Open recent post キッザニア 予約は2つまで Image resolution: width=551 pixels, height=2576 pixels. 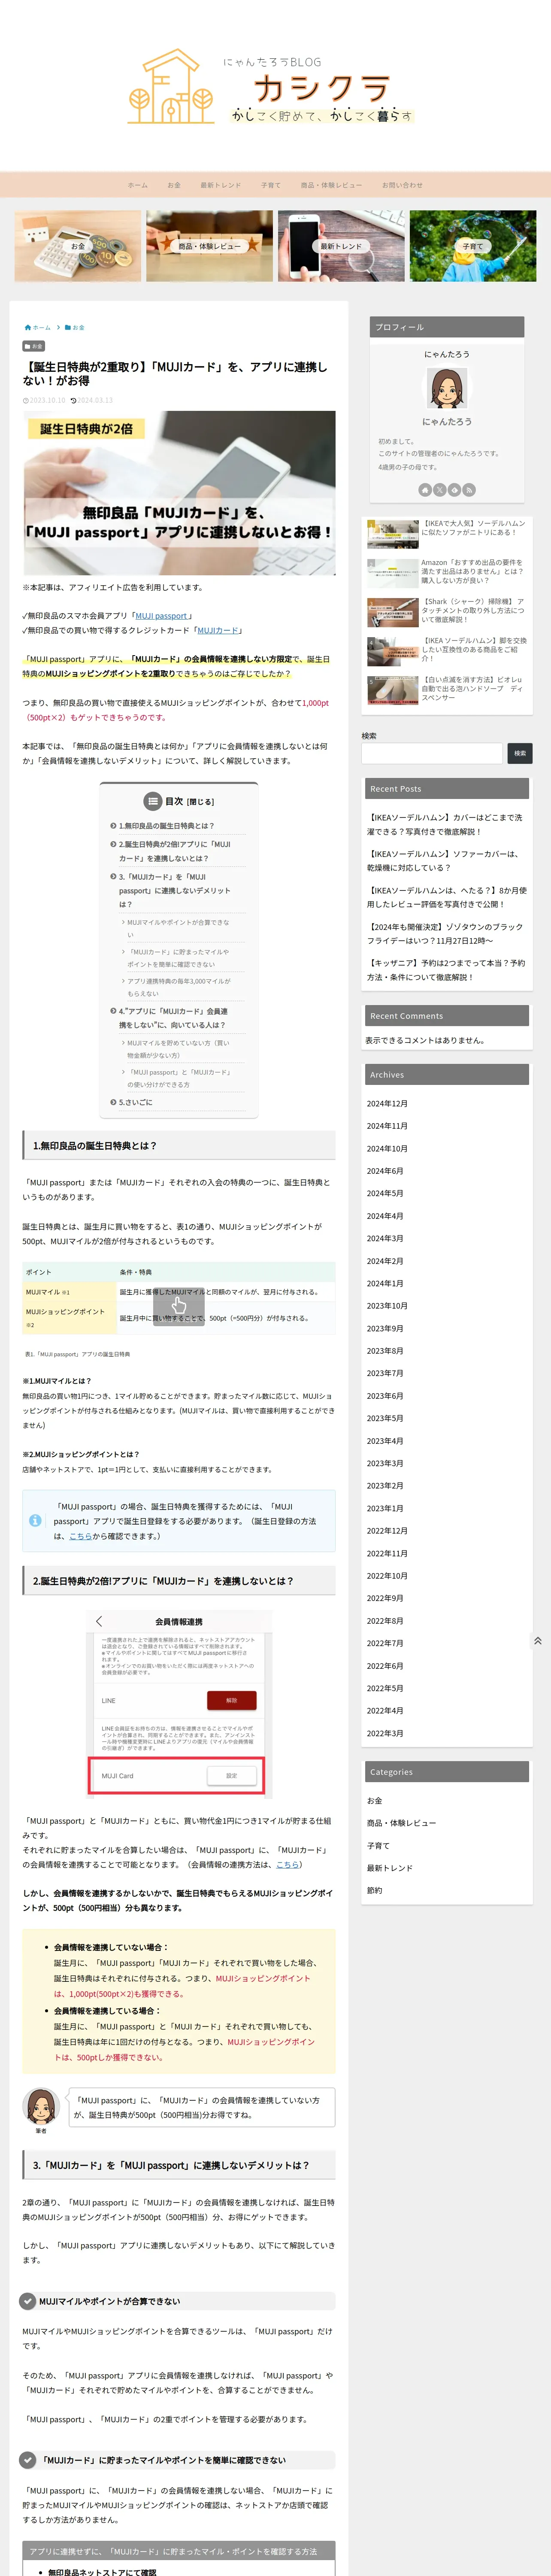[445, 970]
